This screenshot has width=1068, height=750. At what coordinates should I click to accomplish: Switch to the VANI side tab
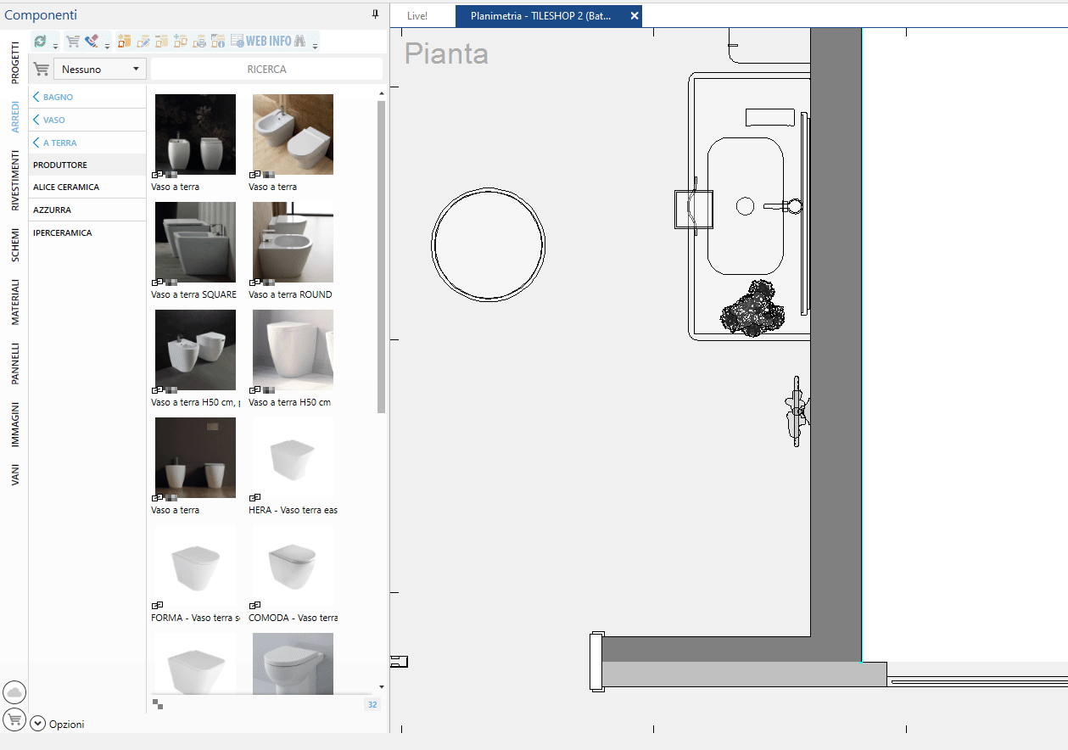15,474
